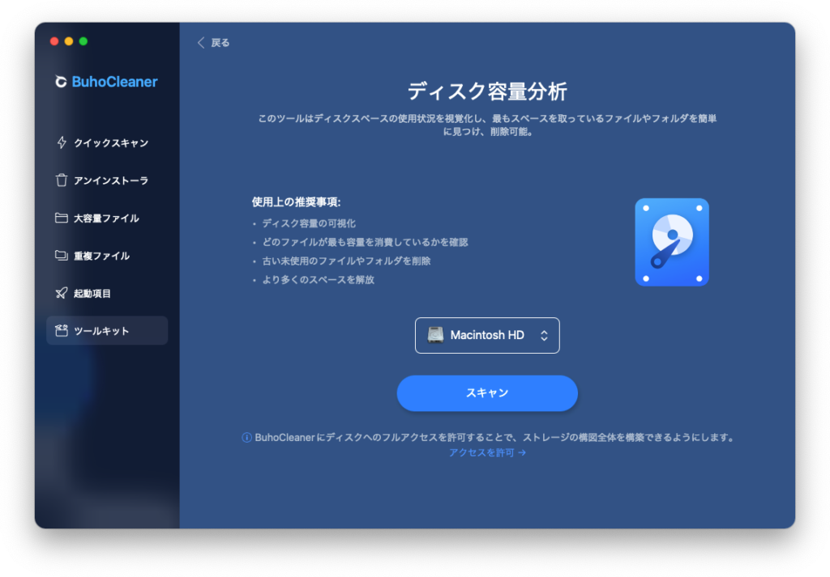
Task: Open the Macintosh HD disk dropdown
Action: point(487,335)
